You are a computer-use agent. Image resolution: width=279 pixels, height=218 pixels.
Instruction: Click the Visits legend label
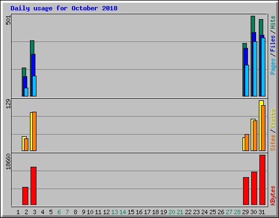click(273, 118)
